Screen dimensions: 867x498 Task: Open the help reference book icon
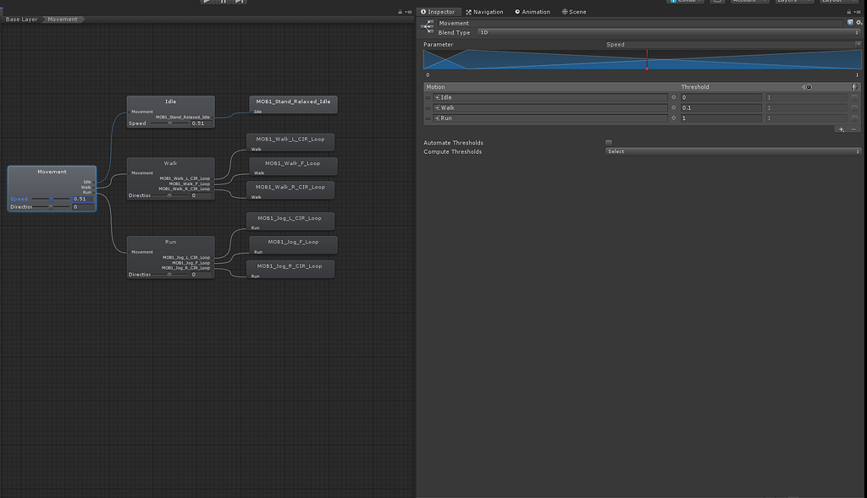coord(850,23)
